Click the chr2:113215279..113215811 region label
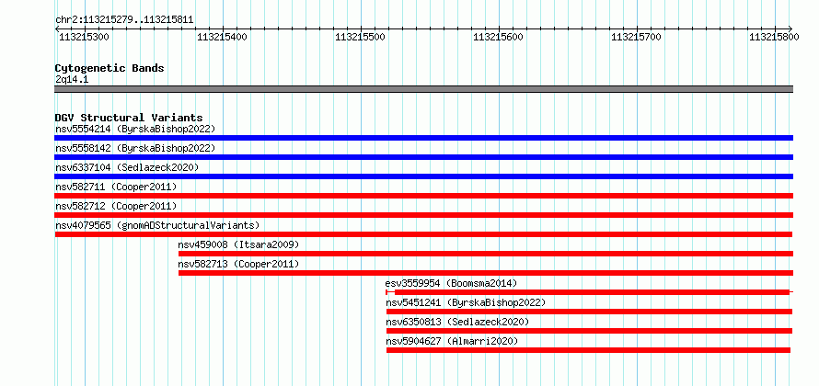This screenshot has height=386, width=819. coord(124,20)
